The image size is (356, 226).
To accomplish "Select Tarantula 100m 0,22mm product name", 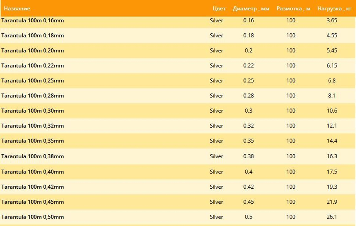I will 32,65.
